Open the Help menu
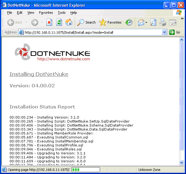 coord(74,13)
